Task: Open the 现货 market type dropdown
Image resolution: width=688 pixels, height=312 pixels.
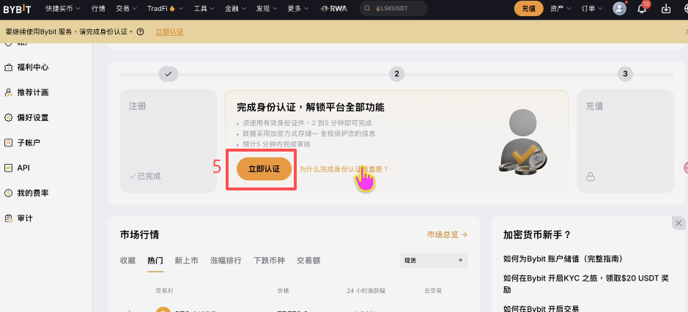Action: [x=434, y=260]
